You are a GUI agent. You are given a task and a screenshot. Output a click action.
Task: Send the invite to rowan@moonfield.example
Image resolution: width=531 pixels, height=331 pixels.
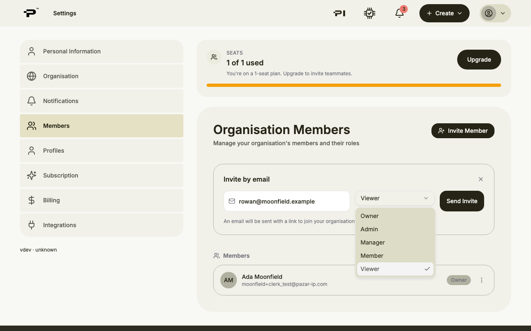coord(462,201)
